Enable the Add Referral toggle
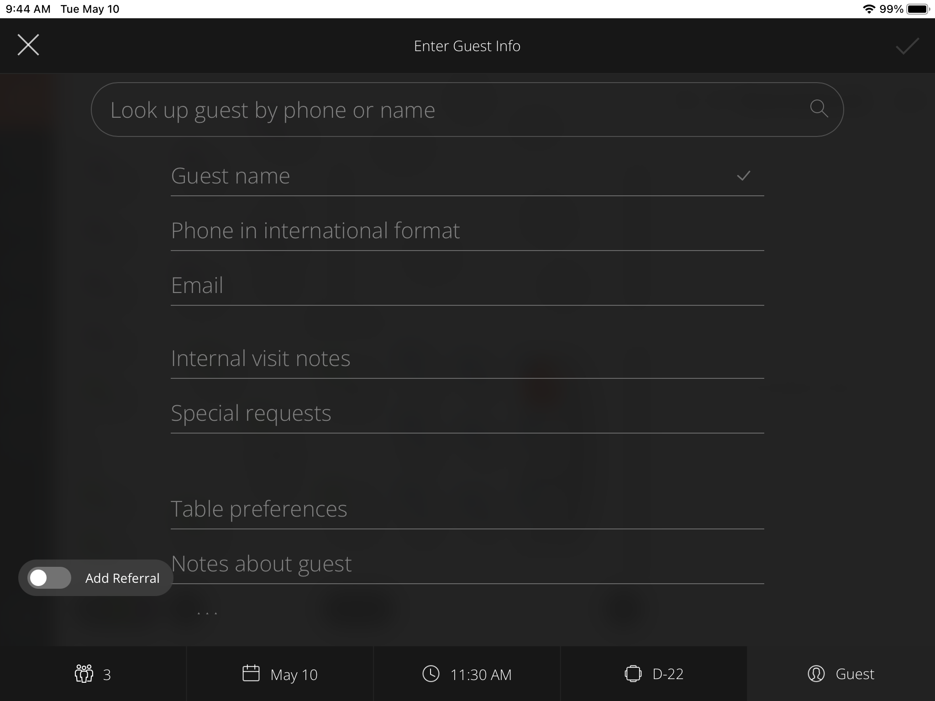This screenshot has height=701, width=935. (x=49, y=578)
